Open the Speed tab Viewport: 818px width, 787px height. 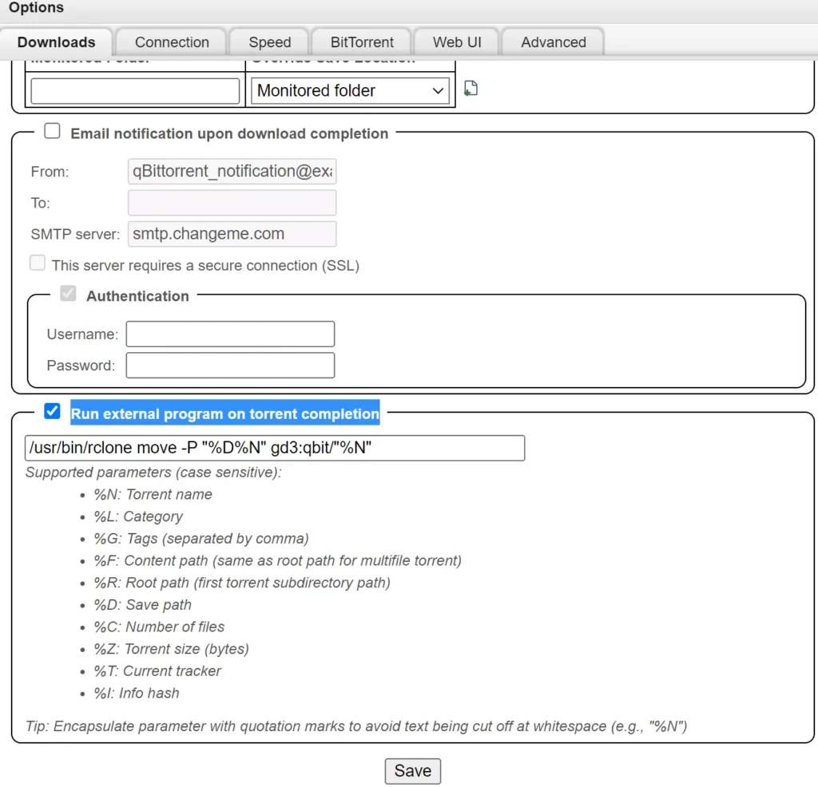(x=269, y=42)
